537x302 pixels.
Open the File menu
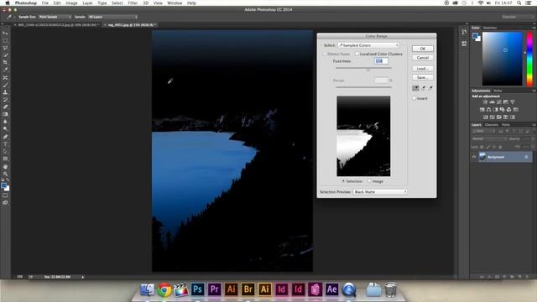point(44,3)
